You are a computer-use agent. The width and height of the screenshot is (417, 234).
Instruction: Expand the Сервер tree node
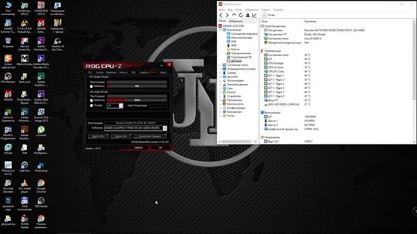(x=220, y=73)
